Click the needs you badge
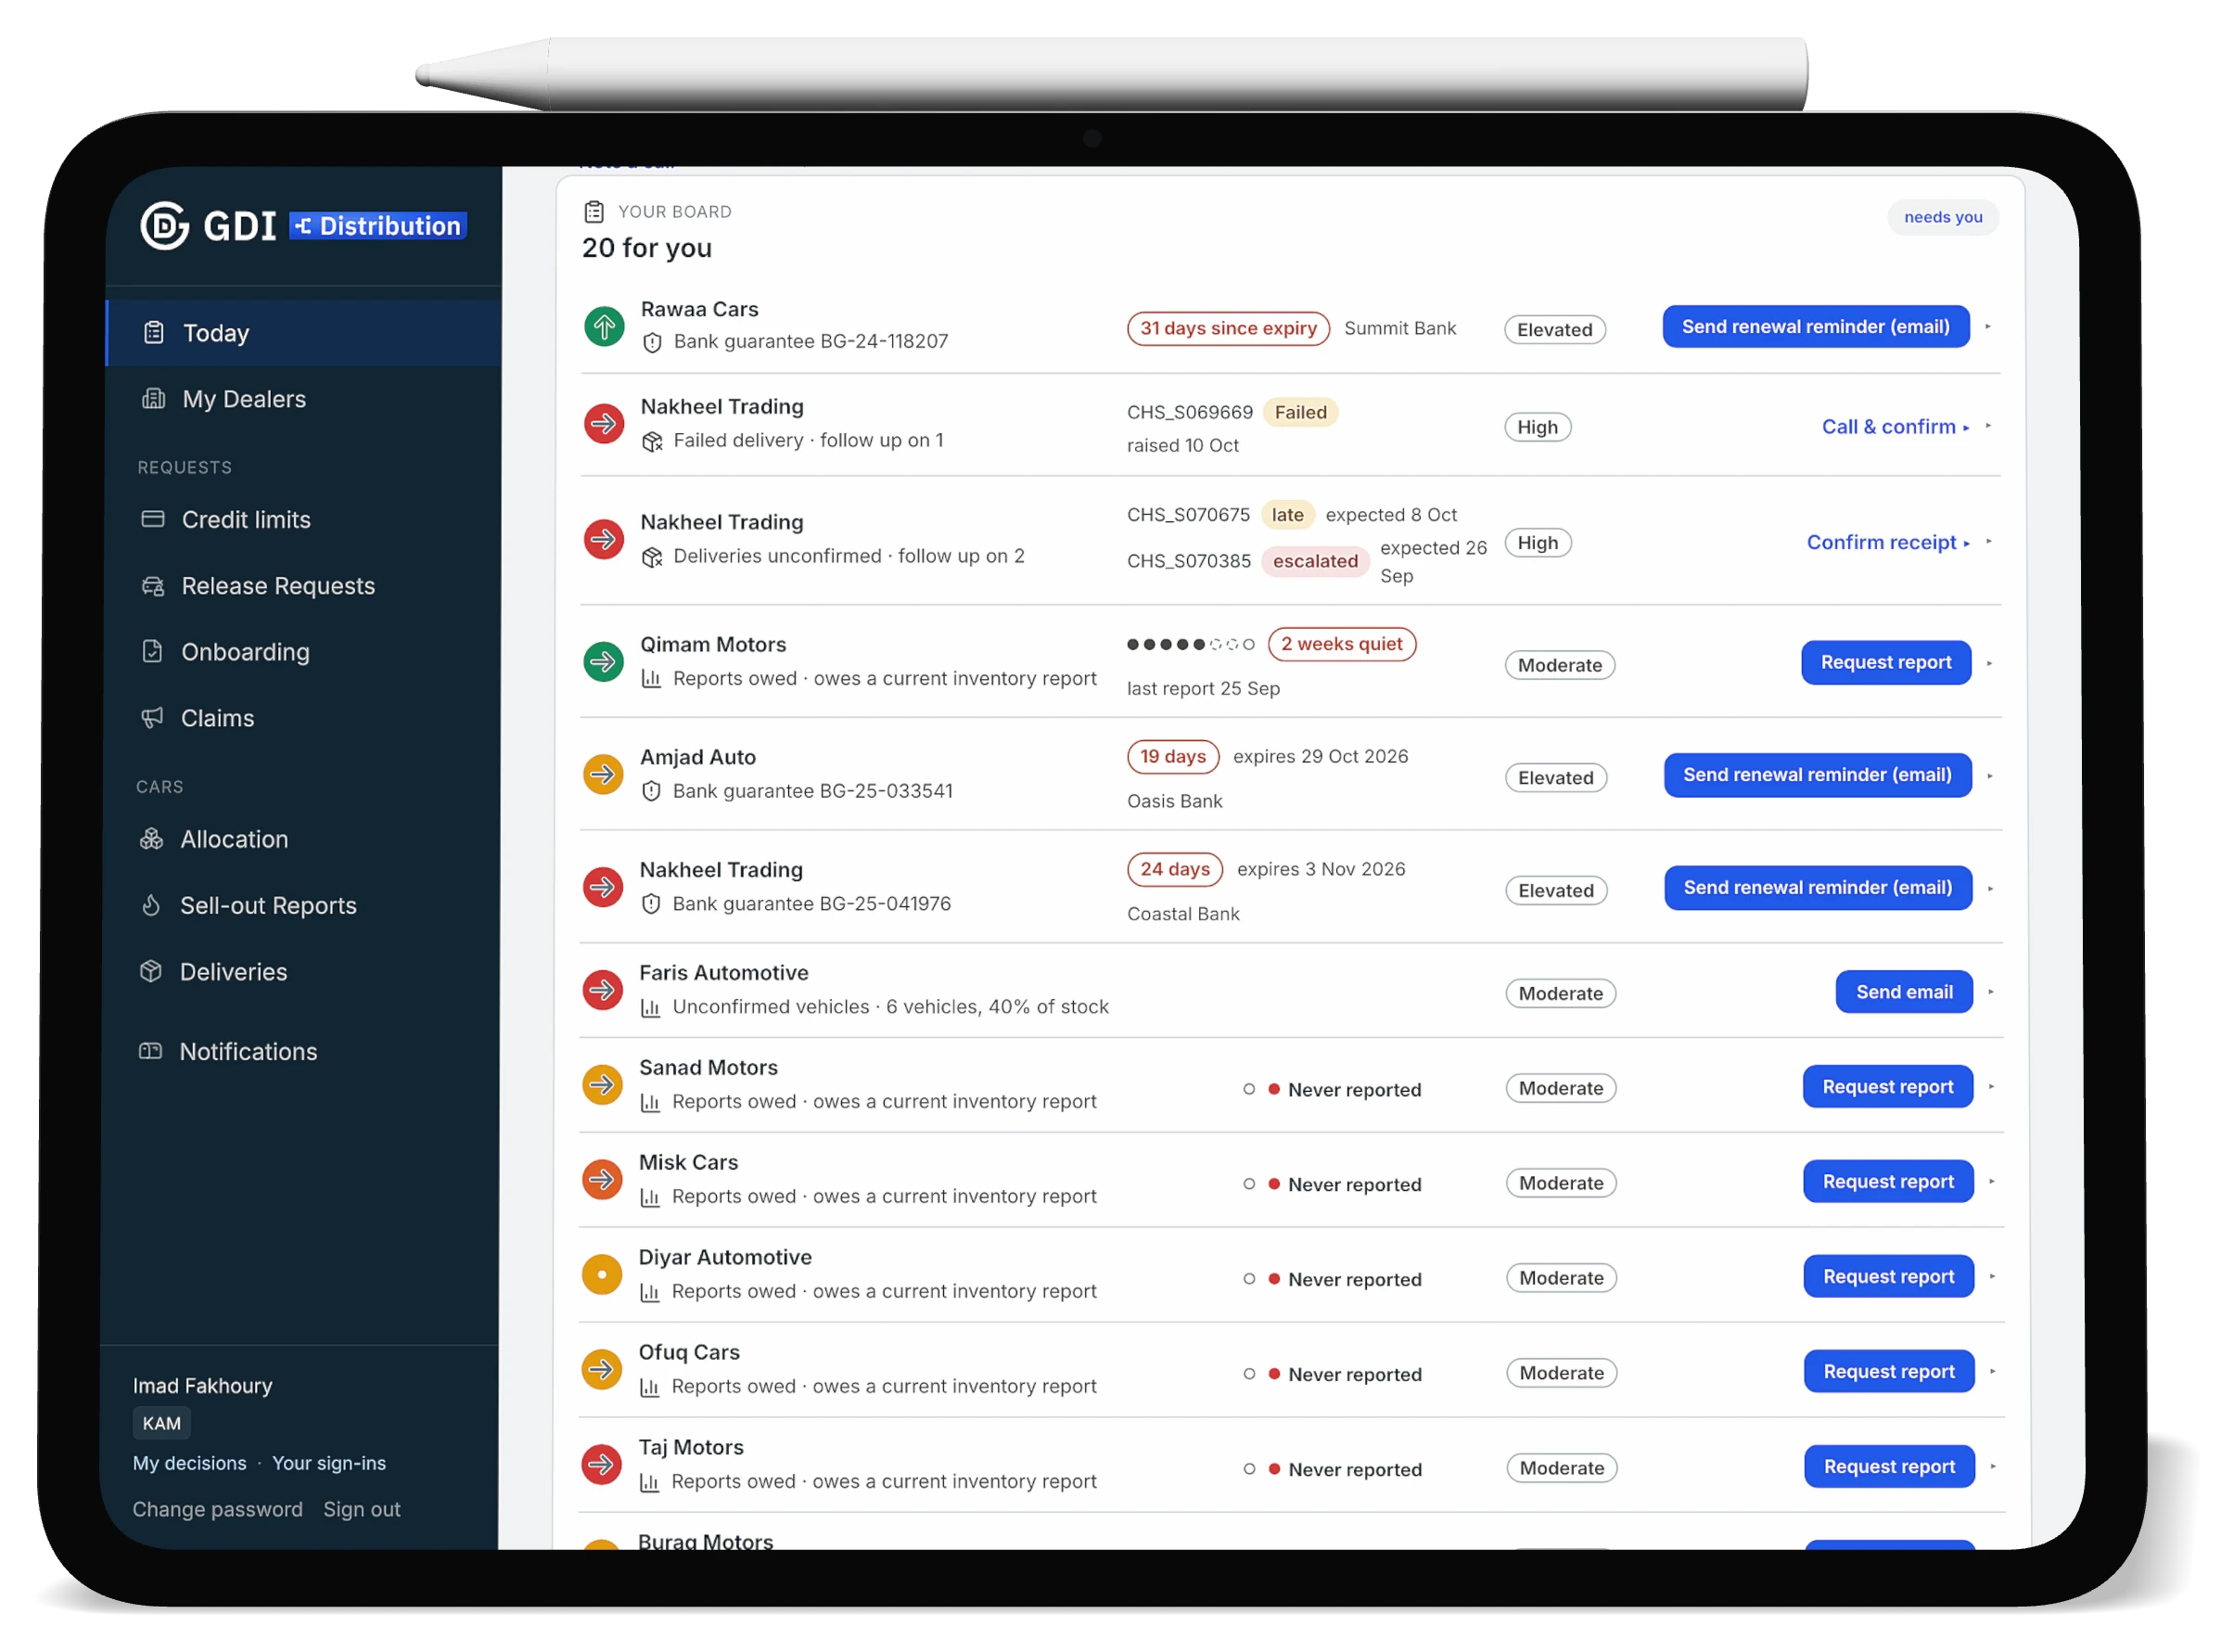 coord(1942,217)
